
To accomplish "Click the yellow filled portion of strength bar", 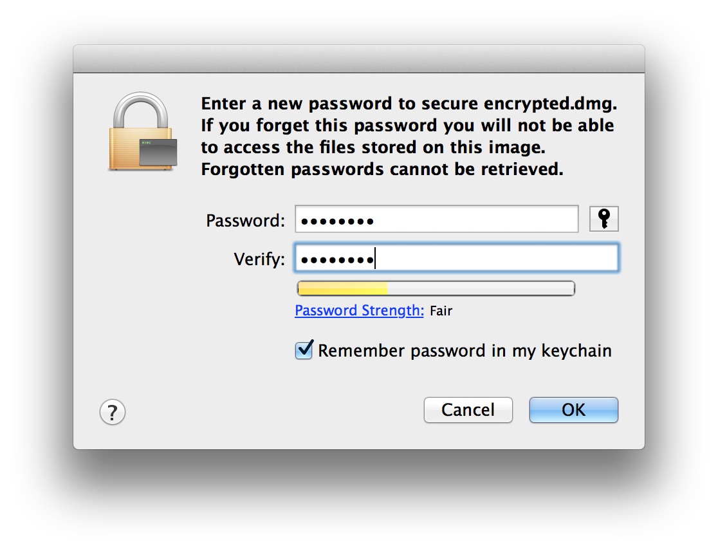I will click(342, 288).
